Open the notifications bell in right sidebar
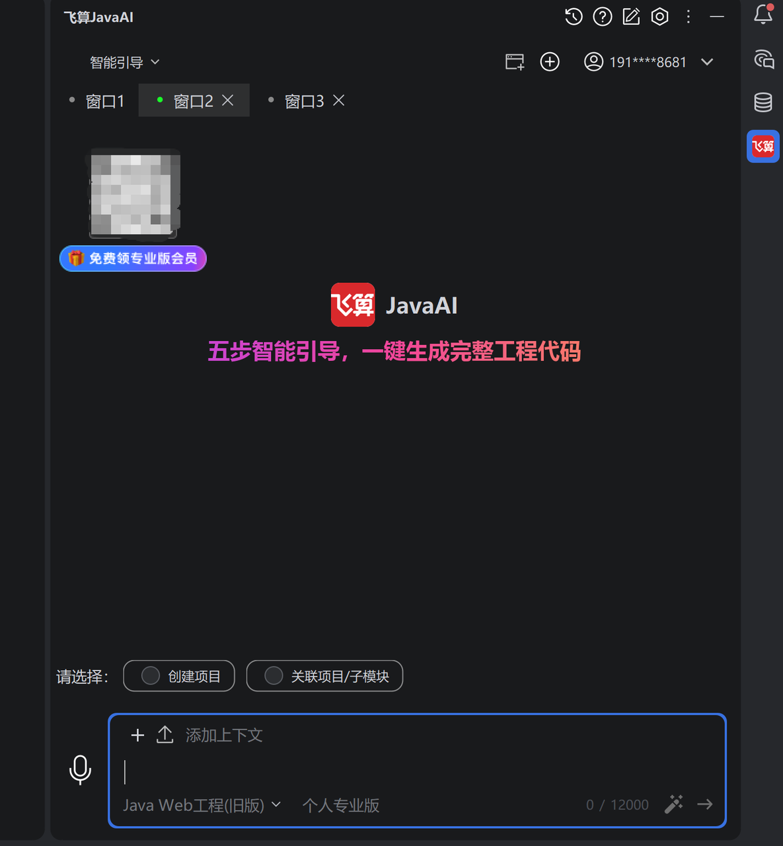The width and height of the screenshot is (783, 846). tap(763, 14)
